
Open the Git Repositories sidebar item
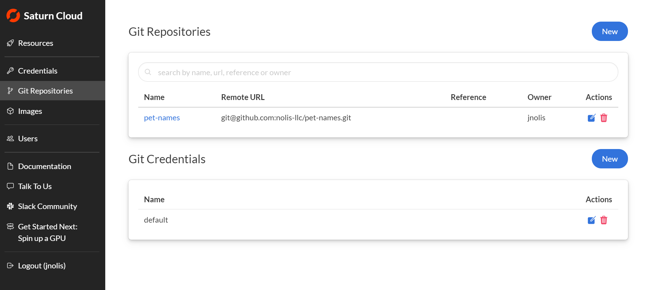point(45,91)
